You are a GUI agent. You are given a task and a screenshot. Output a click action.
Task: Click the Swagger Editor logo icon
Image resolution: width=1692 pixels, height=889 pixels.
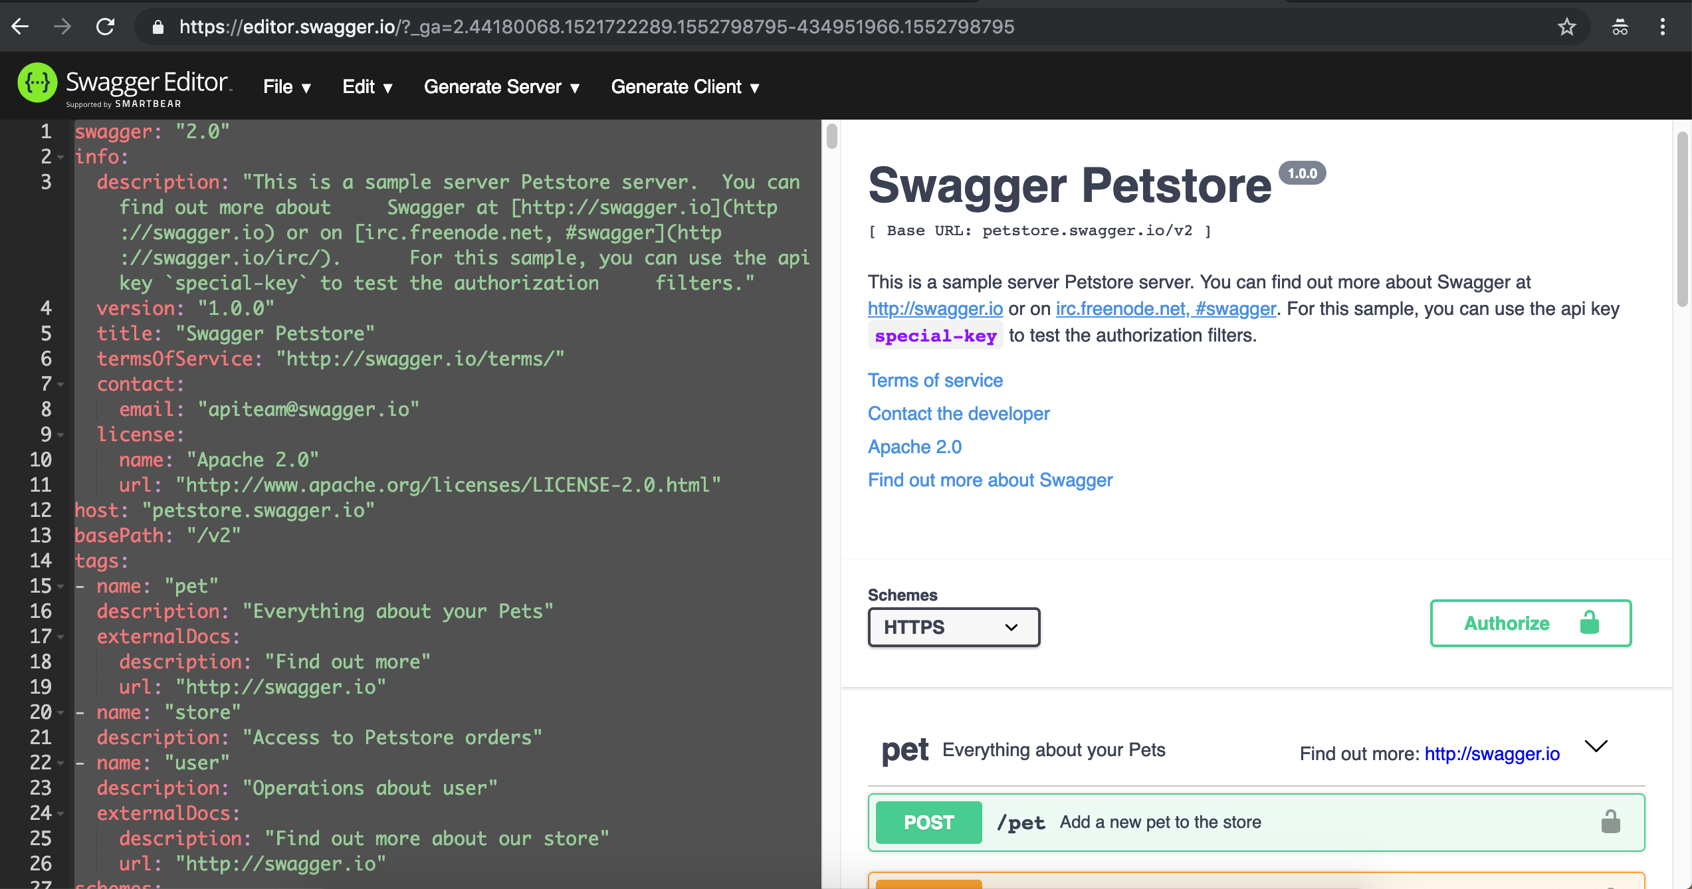point(37,84)
